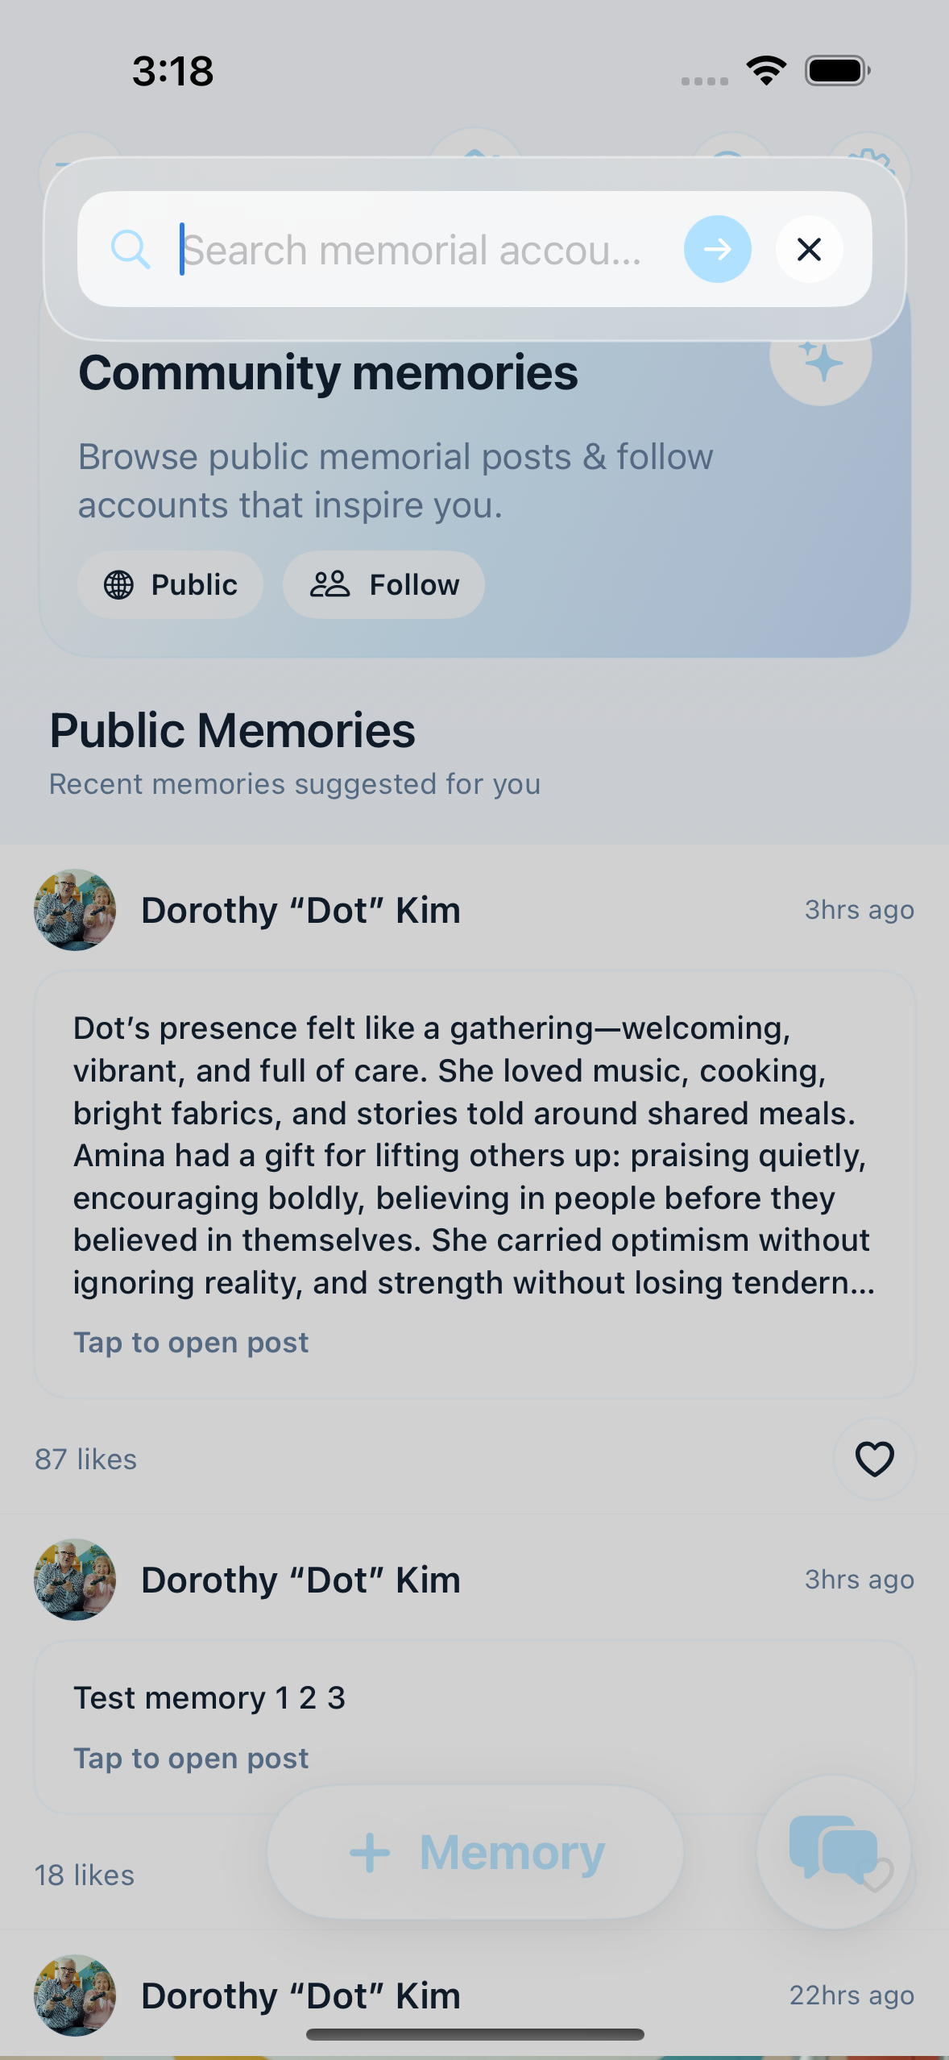
Task: Select the Follow filter chip
Action: 383,584
